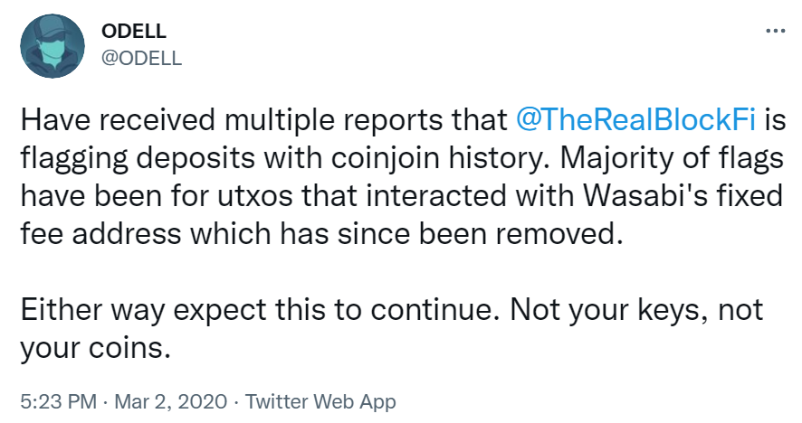Click the word "utxos" in the tweet
The height and width of the screenshot is (423, 802).
coord(294,197)
